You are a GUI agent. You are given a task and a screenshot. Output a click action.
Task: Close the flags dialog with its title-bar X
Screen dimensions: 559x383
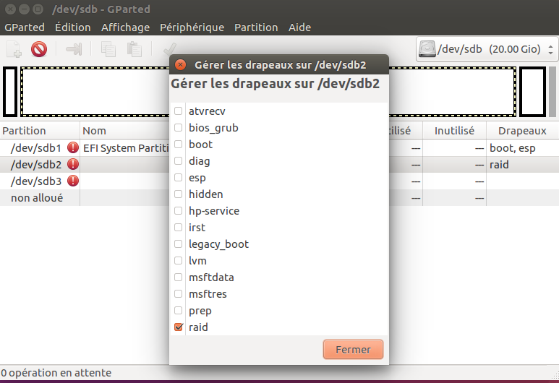click(181, 64)
